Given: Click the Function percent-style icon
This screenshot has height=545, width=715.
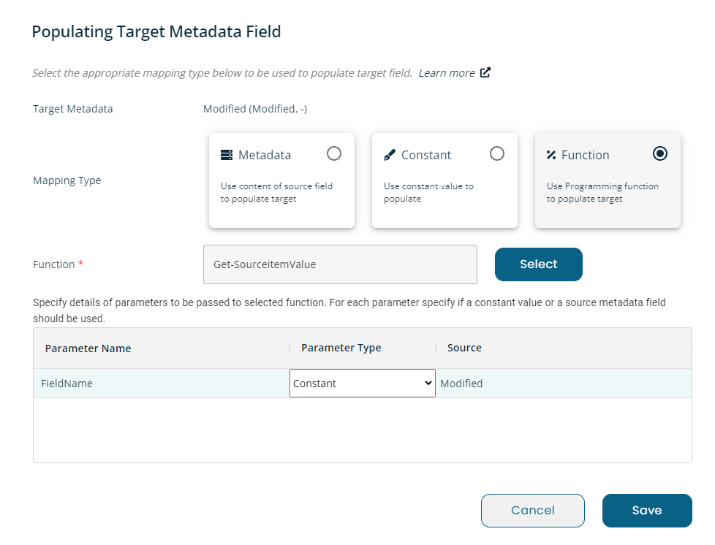Looking at the screenshot, I should pos(551,155).
